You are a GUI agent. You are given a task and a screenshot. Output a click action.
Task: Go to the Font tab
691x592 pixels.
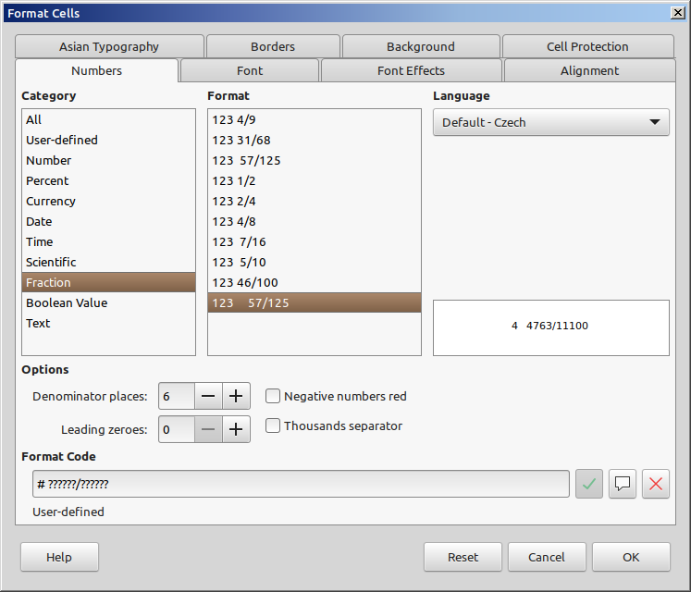pos(250,70)
